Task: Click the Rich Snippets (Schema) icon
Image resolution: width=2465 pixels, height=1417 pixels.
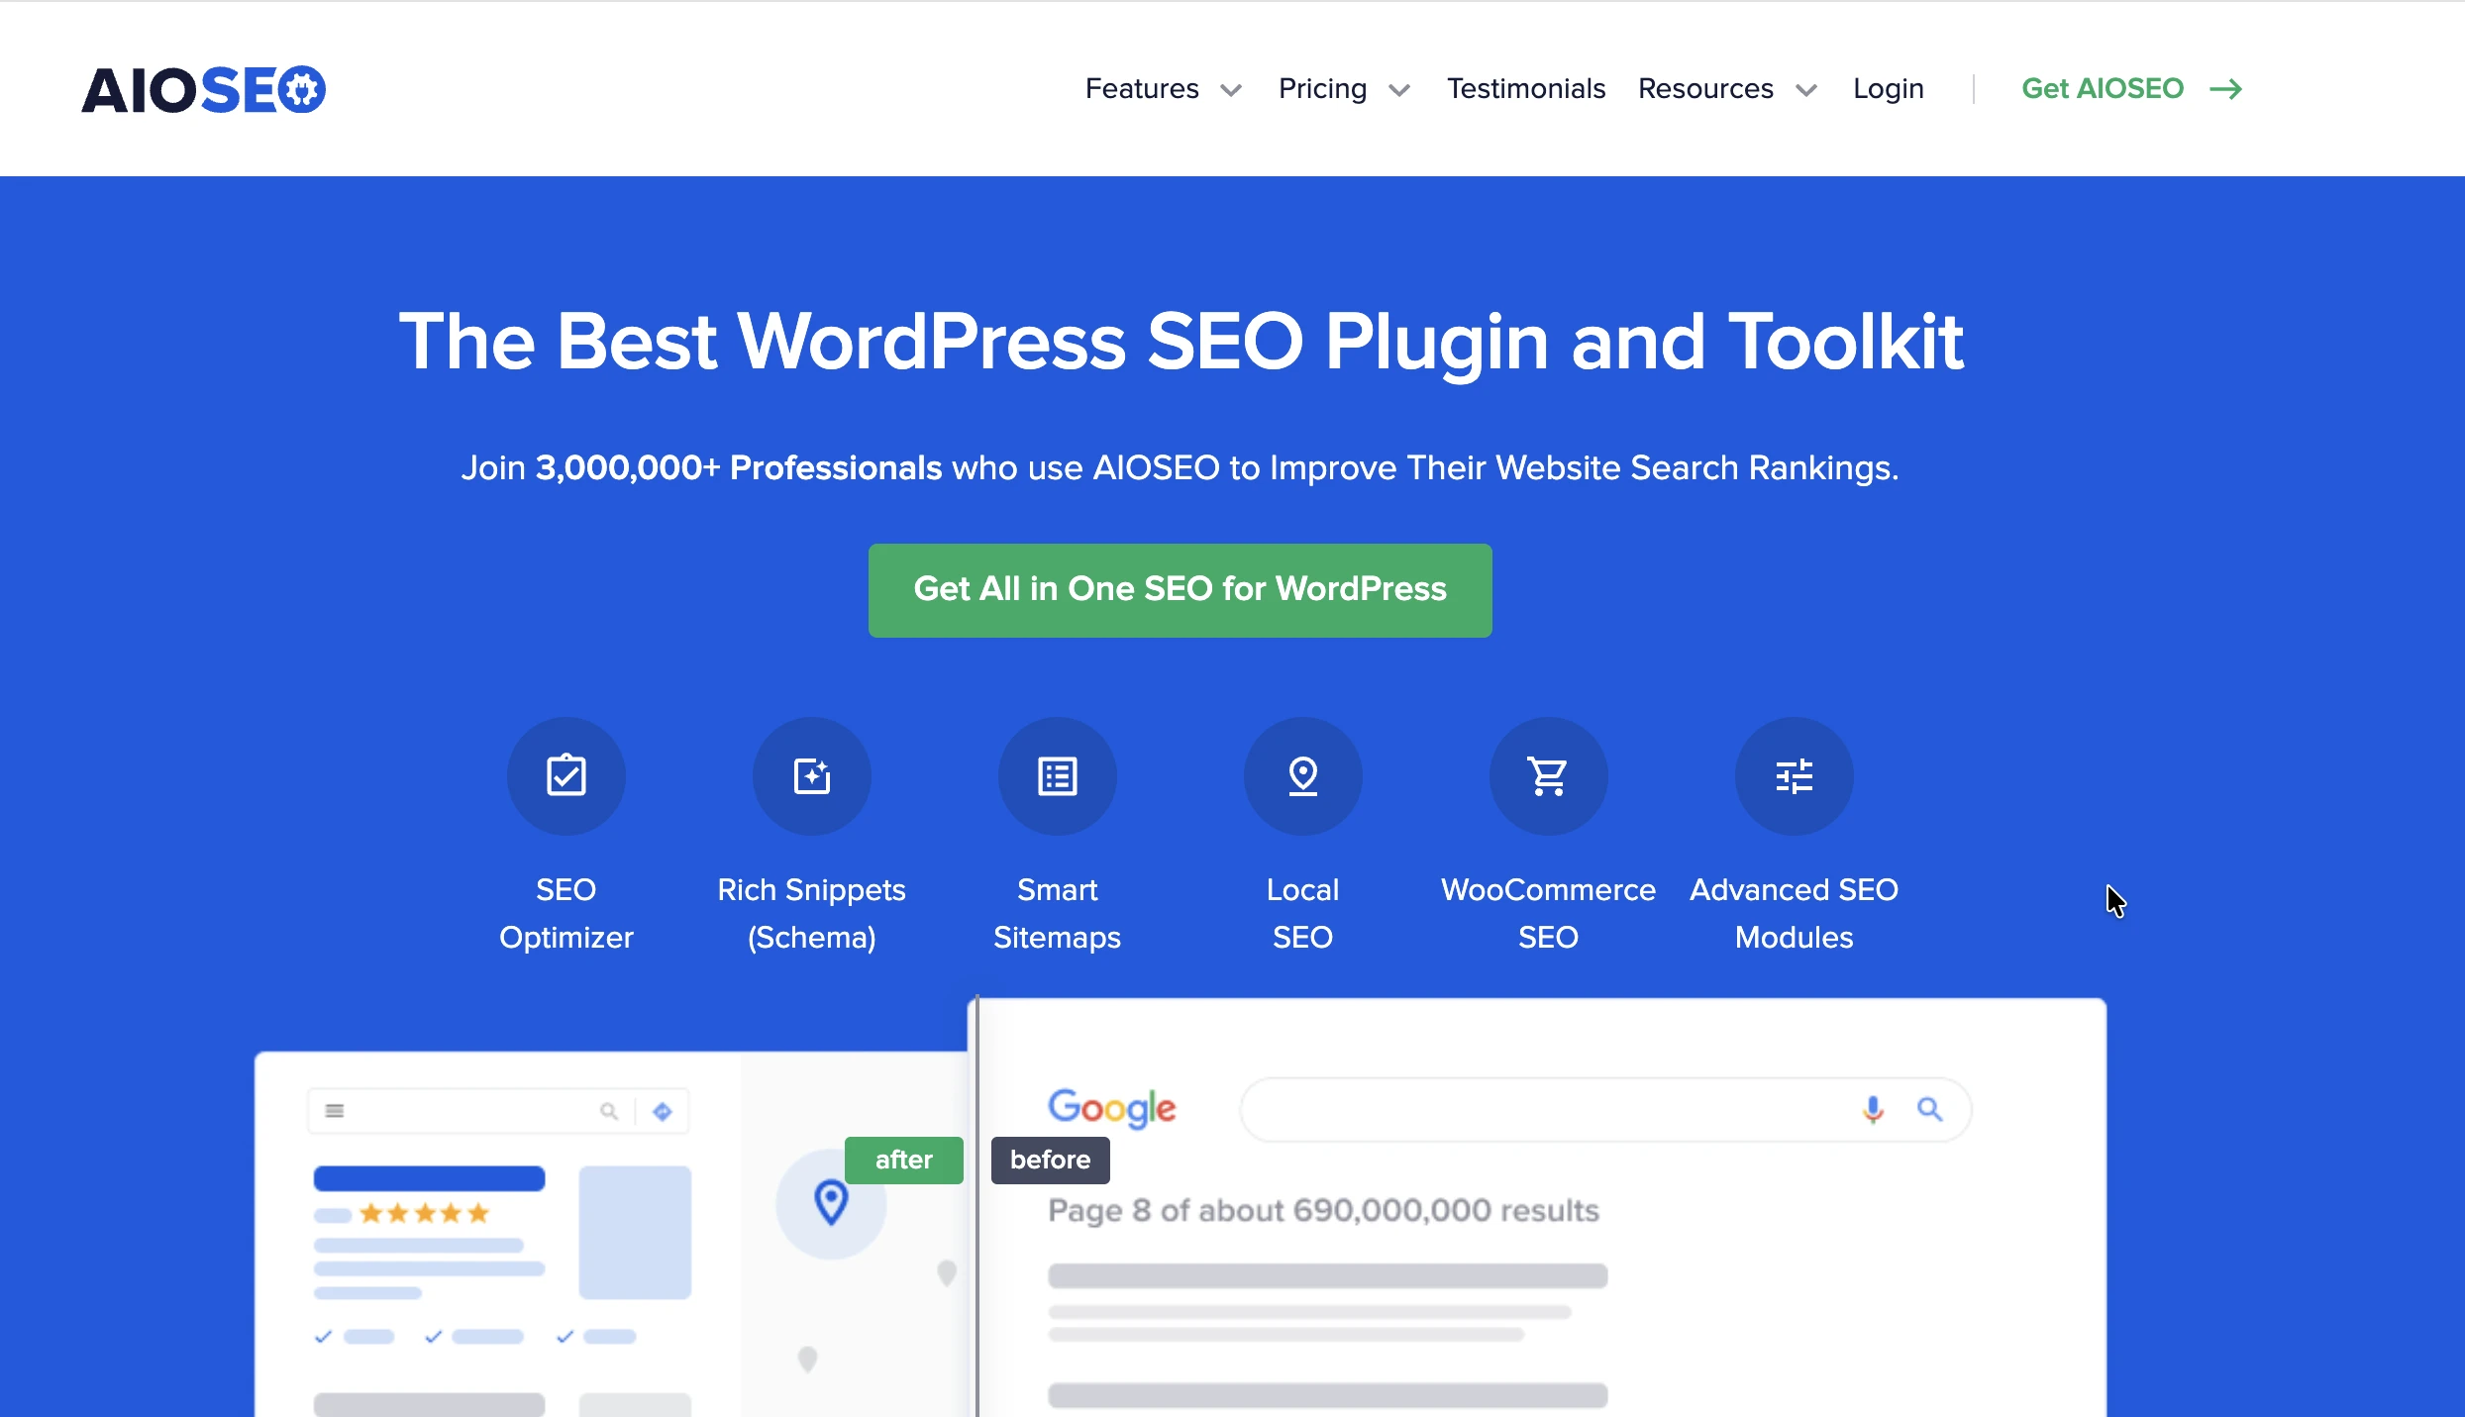Action: point(811,775)
